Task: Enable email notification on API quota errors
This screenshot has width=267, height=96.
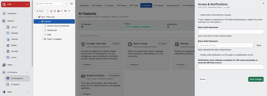Action: (199, 55)
